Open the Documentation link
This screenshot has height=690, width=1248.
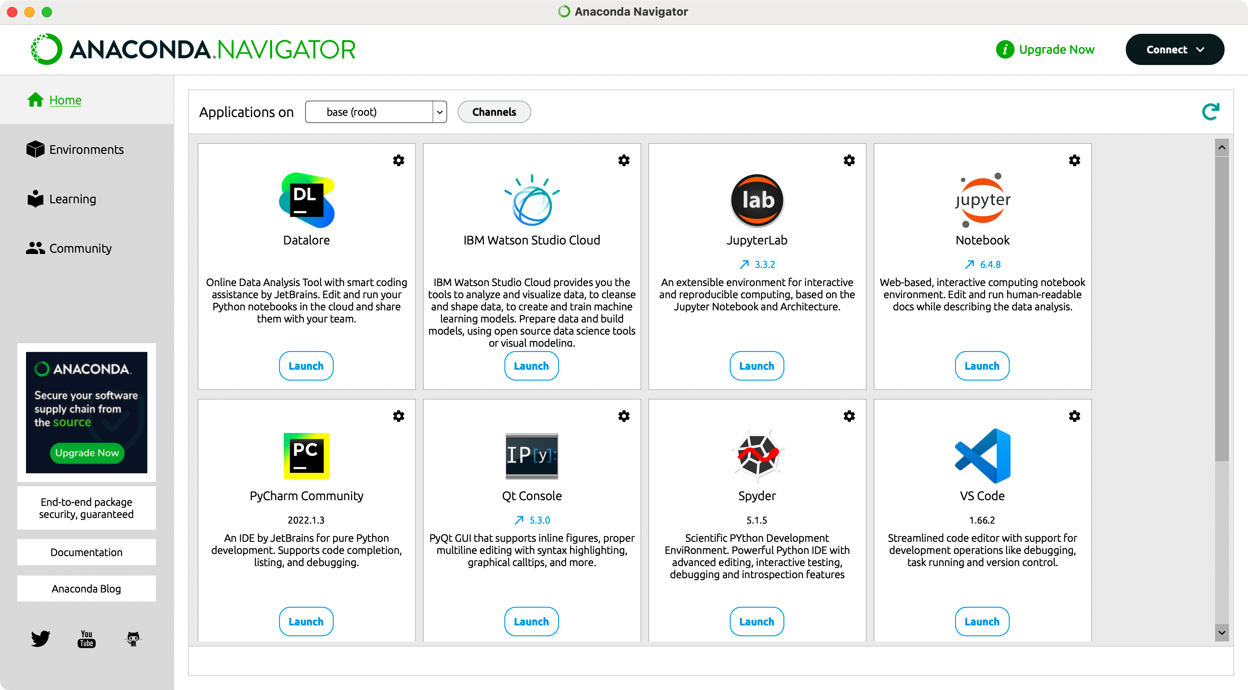[86, 552]
